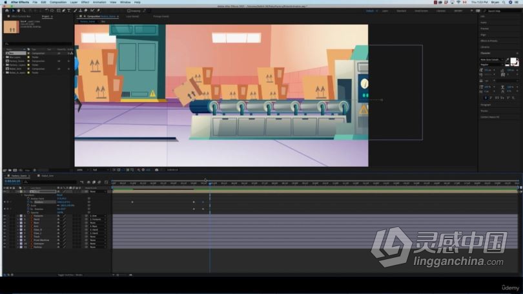The width and height of the screenshot is (523, 294).
Task: Toggle visibility of the Factory layer
Action: (x=5, y=247)
